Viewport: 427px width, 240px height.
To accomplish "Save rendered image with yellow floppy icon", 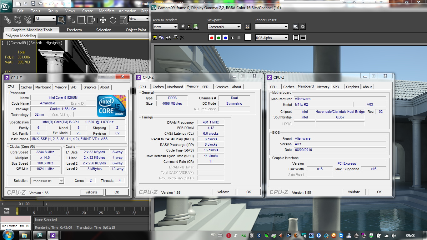I will coord(155,37).
